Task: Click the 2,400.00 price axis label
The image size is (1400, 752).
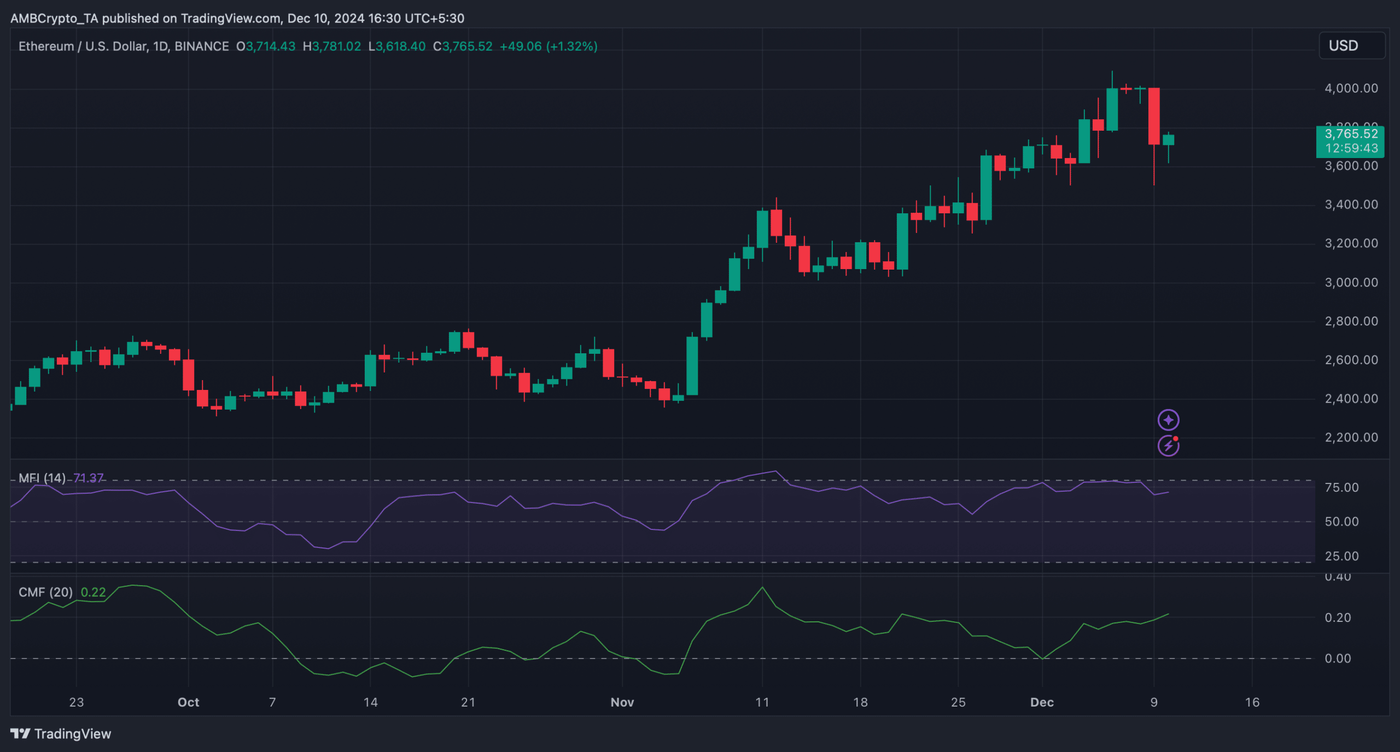Action: click(x=1351, y=399)
